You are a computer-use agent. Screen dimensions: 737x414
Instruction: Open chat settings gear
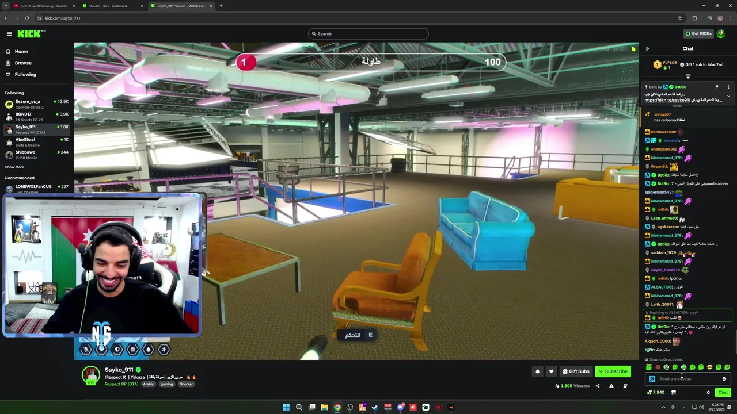pyautogui.click(x=708, y=393)
